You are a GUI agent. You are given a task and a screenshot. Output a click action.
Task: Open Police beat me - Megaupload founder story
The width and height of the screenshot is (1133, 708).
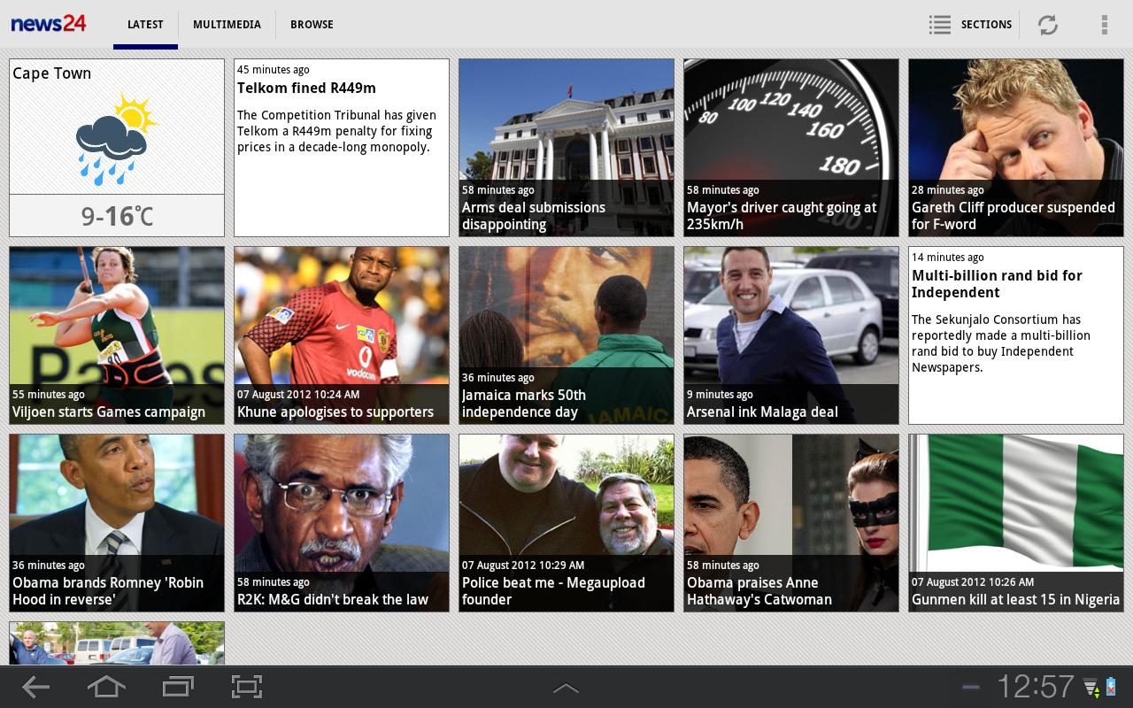click(x=566, y=523)
